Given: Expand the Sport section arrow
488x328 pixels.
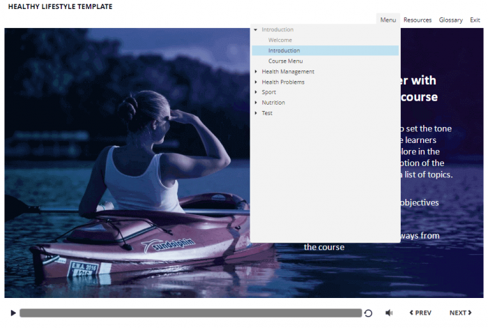Looking at the screenshot, I should [x=256, y=92].
